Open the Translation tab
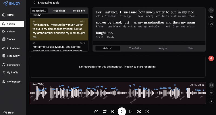216x115 pixels. click(135, 48)
